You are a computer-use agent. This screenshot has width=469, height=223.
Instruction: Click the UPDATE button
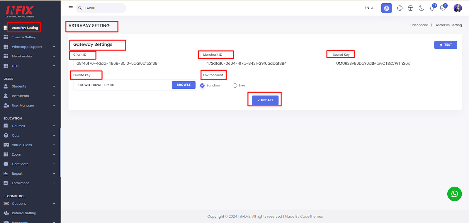tap(265, 100)
